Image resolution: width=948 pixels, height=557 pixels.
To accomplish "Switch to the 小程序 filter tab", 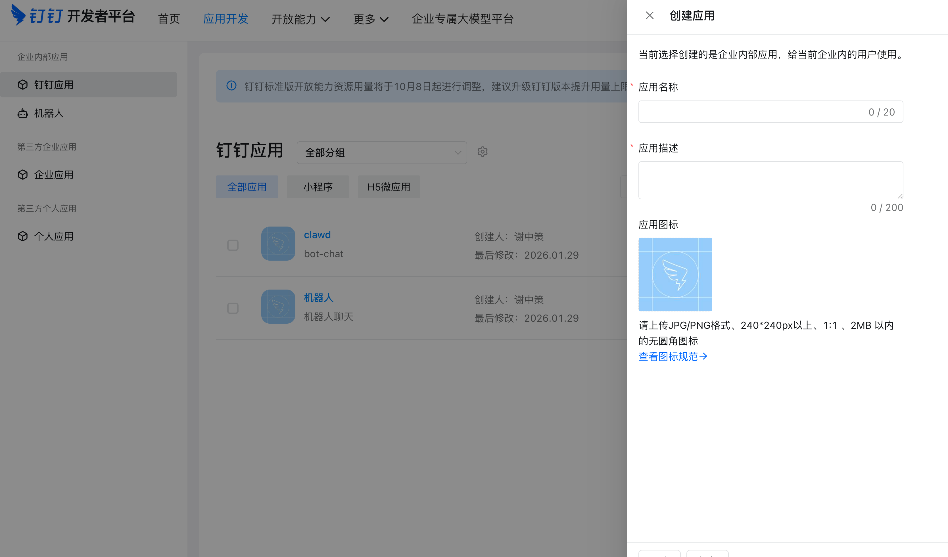I will pyautogui.click(x=318, y=187).
